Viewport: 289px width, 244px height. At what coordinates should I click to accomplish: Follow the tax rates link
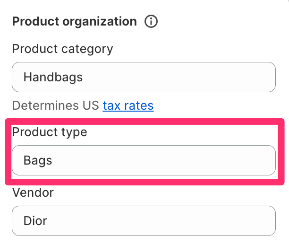[128, 105]
